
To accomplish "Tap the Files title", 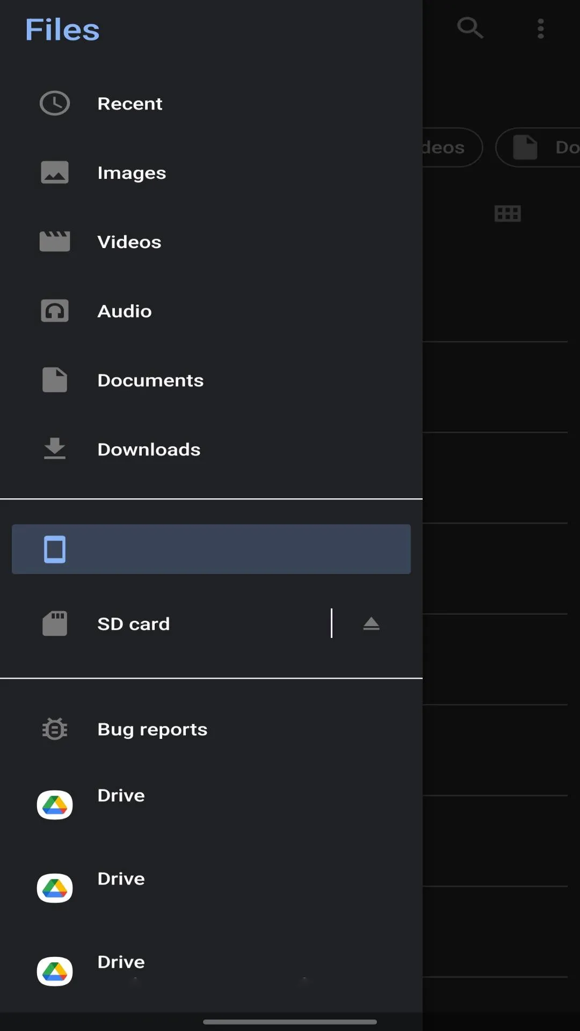I will click(62, 30).
